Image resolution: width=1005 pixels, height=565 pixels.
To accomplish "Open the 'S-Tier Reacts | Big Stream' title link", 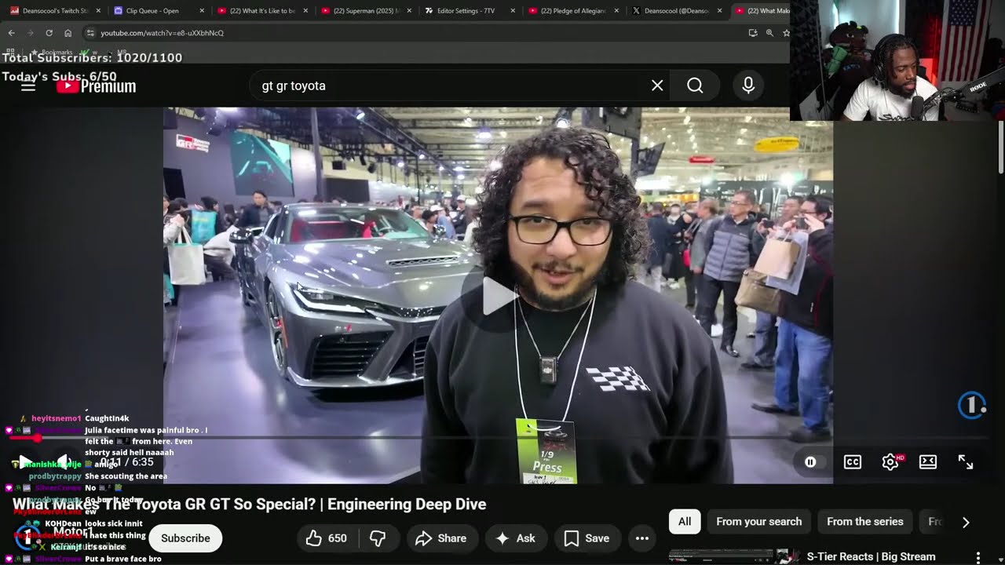I will [x=872, y=556].
